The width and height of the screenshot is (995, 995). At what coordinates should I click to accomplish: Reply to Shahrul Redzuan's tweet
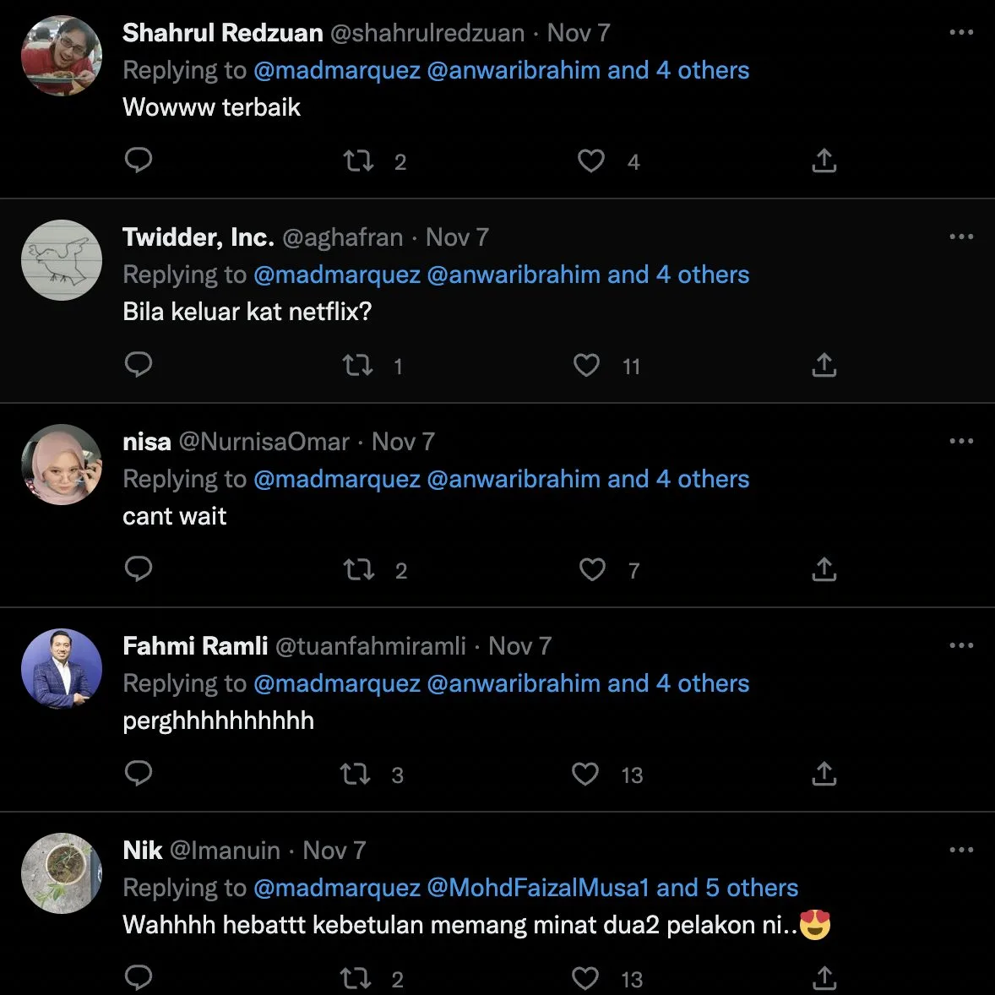(139, 160)
